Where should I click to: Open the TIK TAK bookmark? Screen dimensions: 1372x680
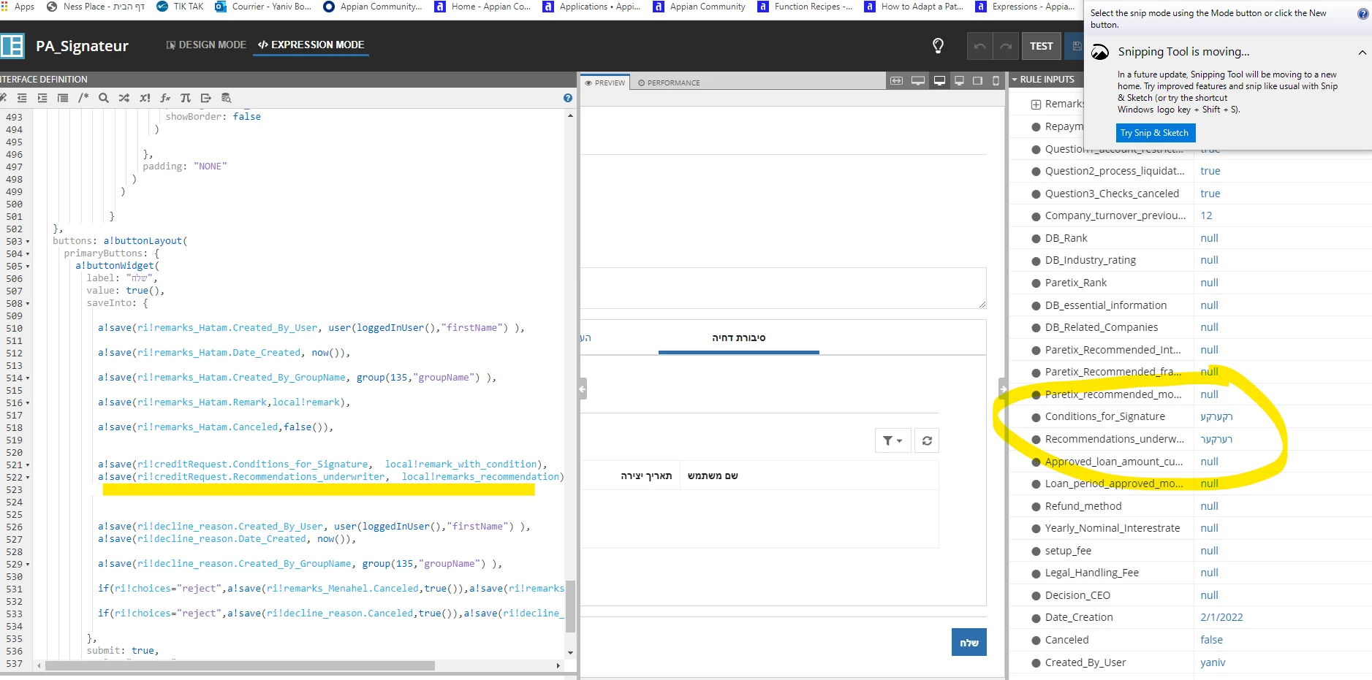tap(180, 7)
